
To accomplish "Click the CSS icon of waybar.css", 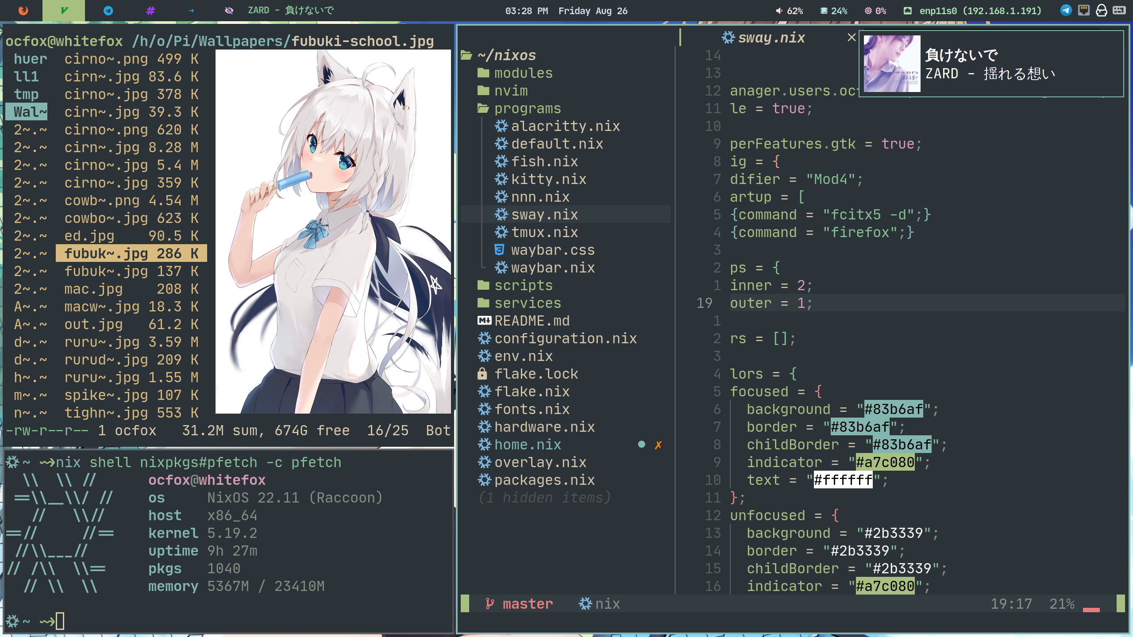I will click(499, 250).
